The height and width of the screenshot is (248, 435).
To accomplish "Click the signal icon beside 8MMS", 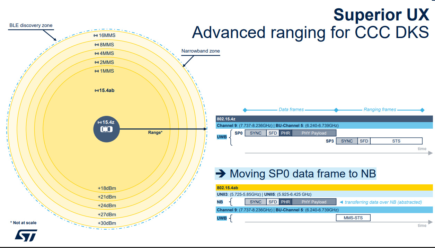I will tap(97, 45).
